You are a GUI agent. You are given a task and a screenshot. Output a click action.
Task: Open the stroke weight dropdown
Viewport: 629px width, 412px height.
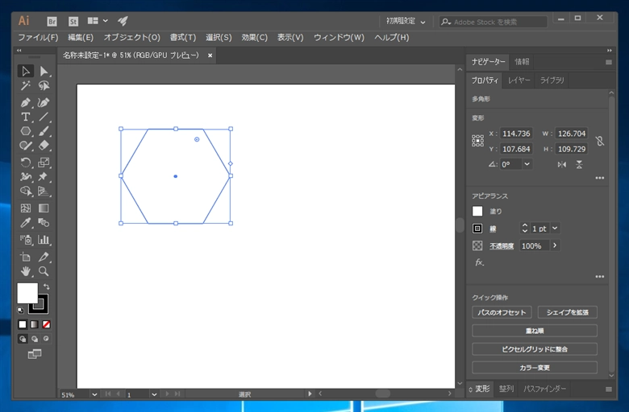pos(555,229)
